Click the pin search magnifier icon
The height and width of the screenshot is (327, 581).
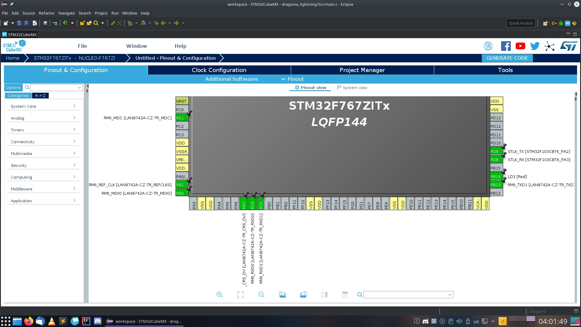(x=360, y=295)
